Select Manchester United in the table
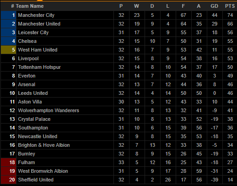Image resolution: width=237 pixels, height=186 pixels. point(39,24)
